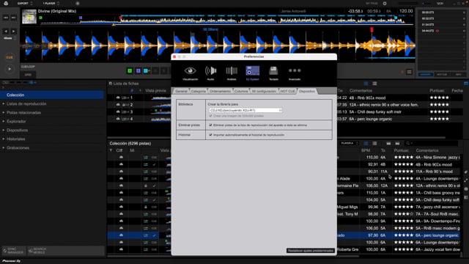Switch to the Ordenamiento tab
Image resolution: width=469 pixels, height=264 pixels.
[220, 91]
